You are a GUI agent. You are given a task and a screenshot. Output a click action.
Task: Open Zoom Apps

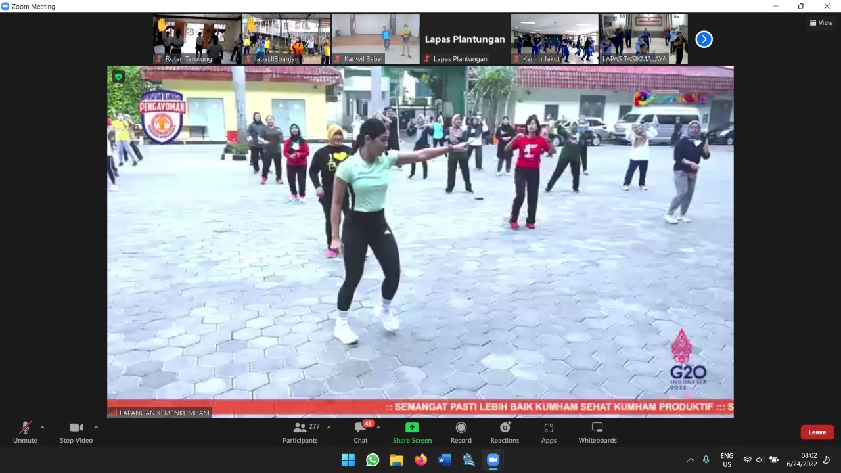coord(549,432)
